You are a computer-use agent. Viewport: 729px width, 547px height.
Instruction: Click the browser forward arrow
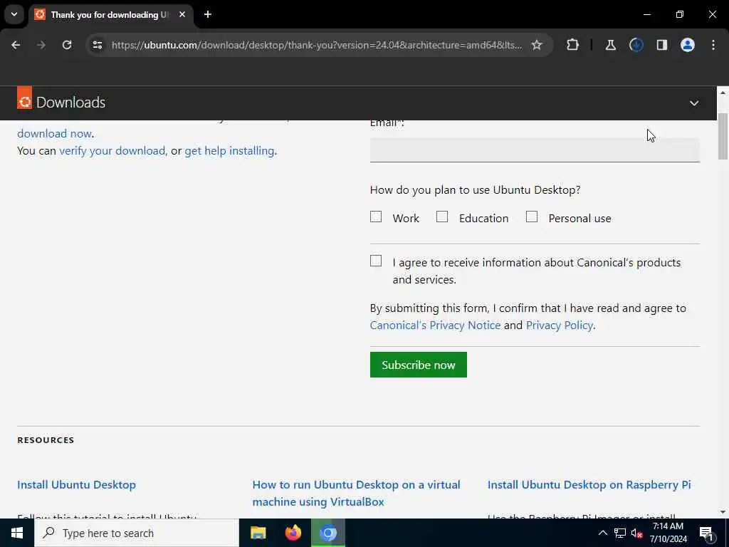click(x=41, y=45)
